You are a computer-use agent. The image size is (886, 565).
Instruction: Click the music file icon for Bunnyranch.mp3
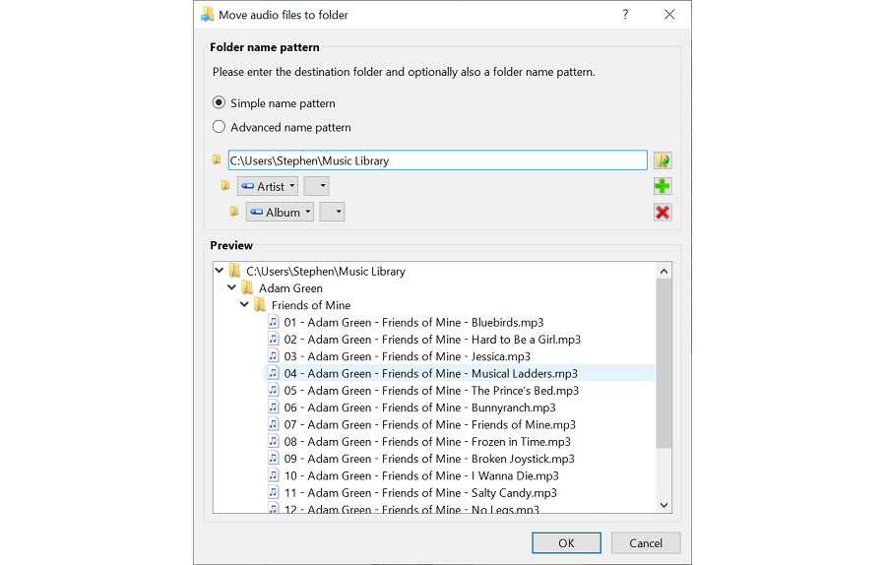pos(274,408)
